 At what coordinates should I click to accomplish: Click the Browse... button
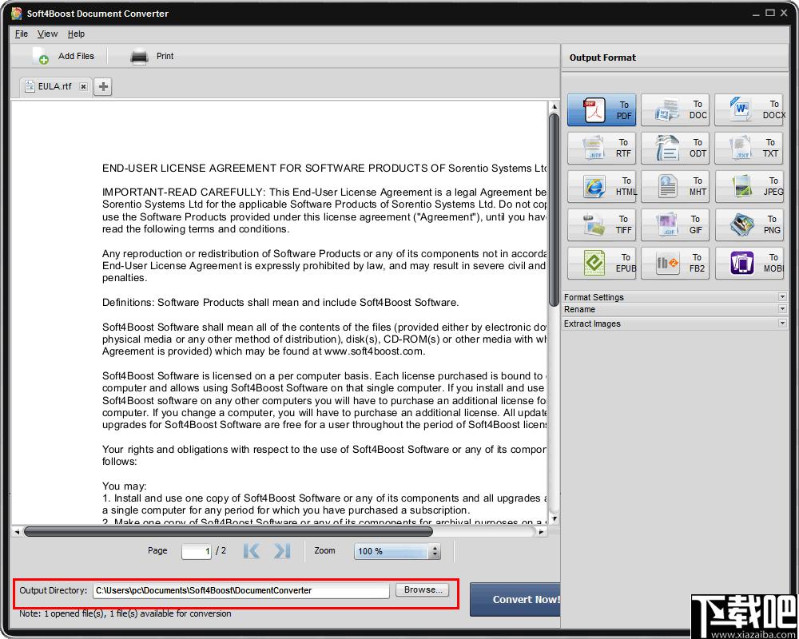click(x=423, y=589)
